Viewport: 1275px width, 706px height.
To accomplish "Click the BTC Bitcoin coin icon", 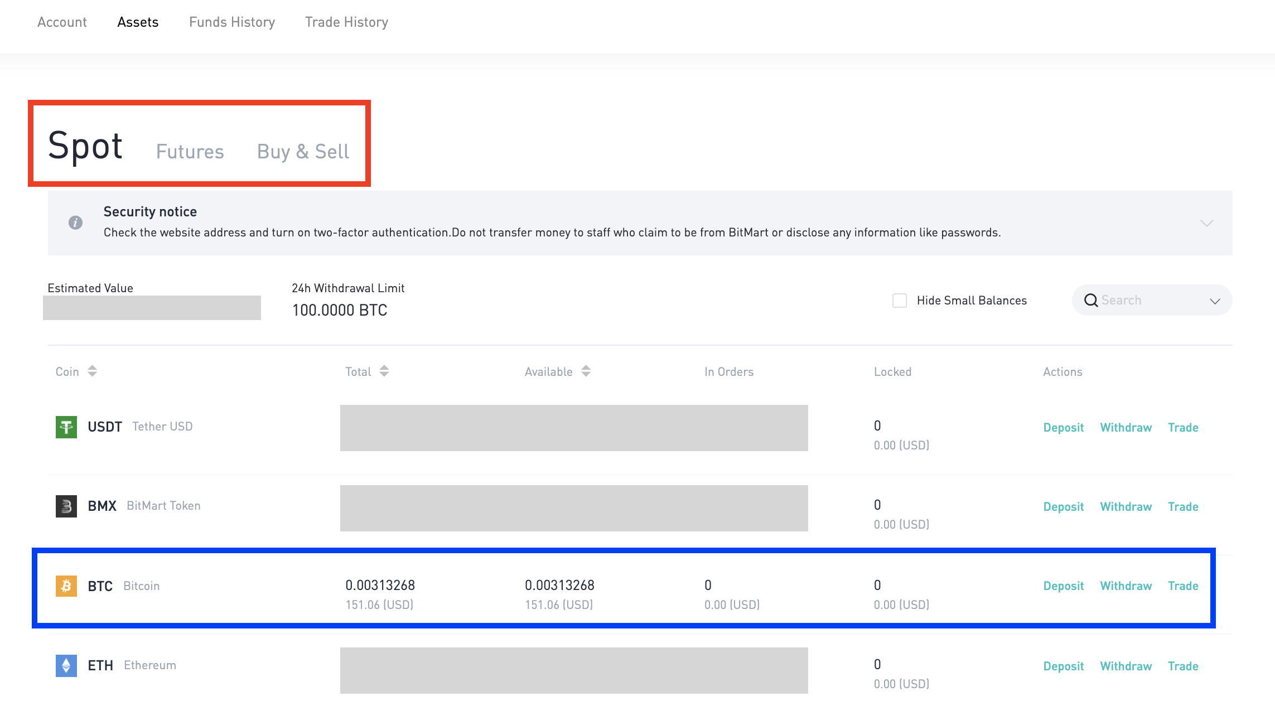I will pyautogui.click(x=66, y=586).
